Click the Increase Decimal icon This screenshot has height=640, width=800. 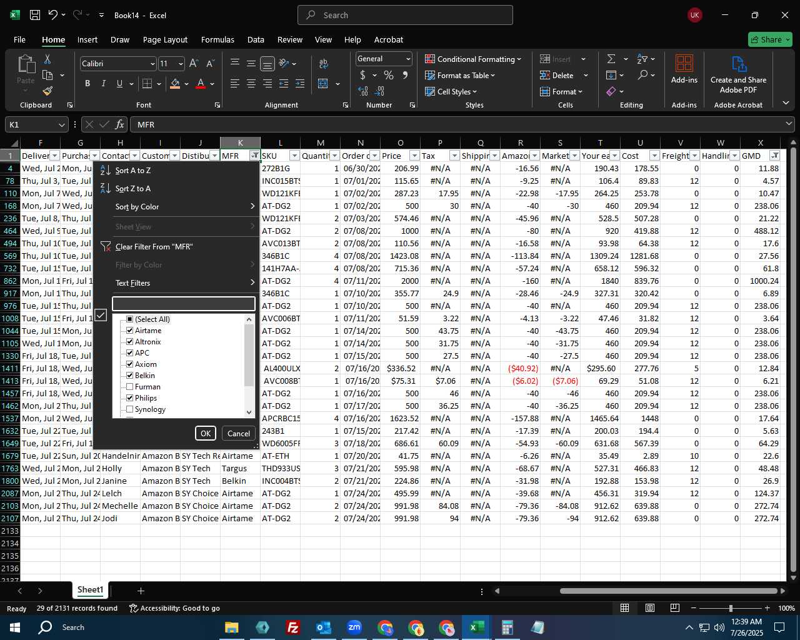(x=363, y=91)
